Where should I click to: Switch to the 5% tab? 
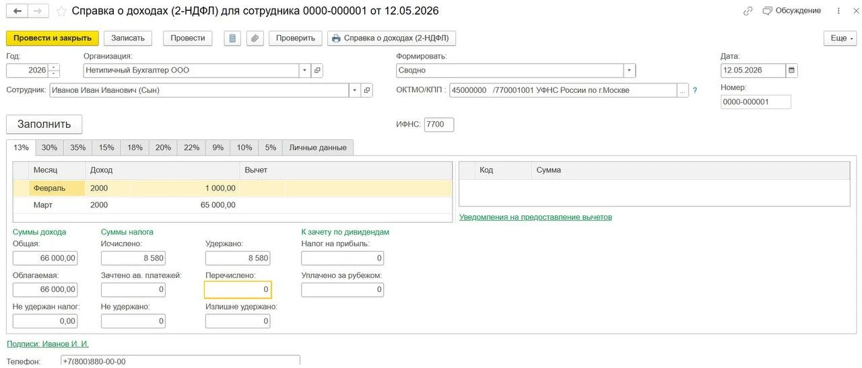pyautogui.click(x=270, y=147)
